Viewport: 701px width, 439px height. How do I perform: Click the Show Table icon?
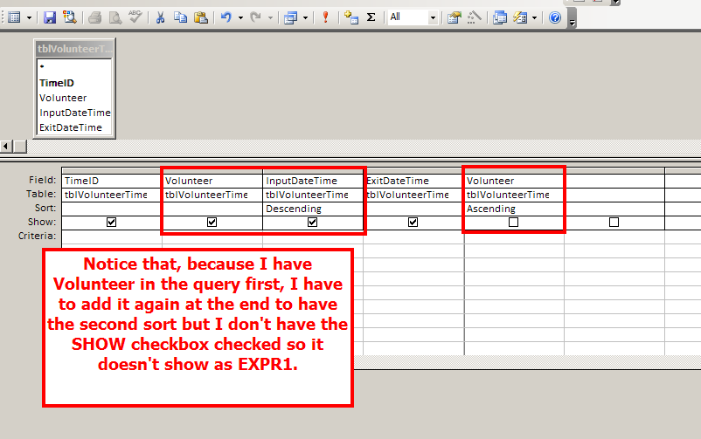pos(351,17)
